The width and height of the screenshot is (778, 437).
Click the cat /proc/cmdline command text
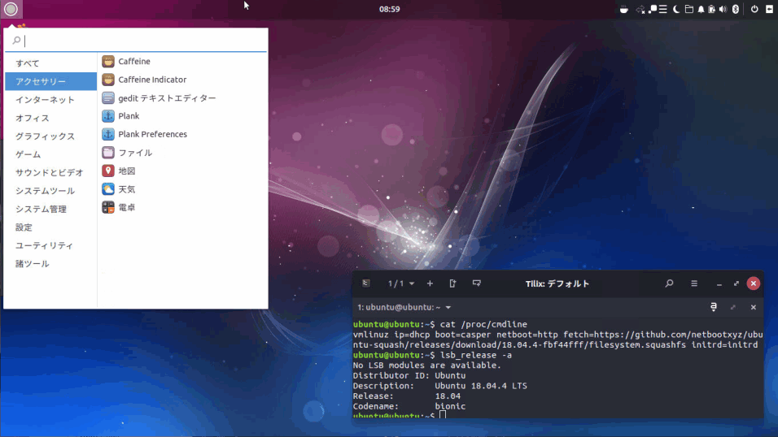coord(483,324)
